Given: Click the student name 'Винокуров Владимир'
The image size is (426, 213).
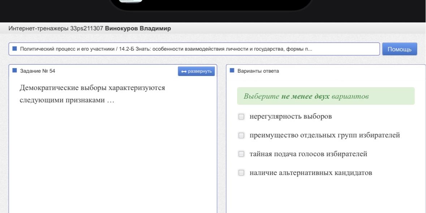Looking at the screenshot, I should point(138,28).
